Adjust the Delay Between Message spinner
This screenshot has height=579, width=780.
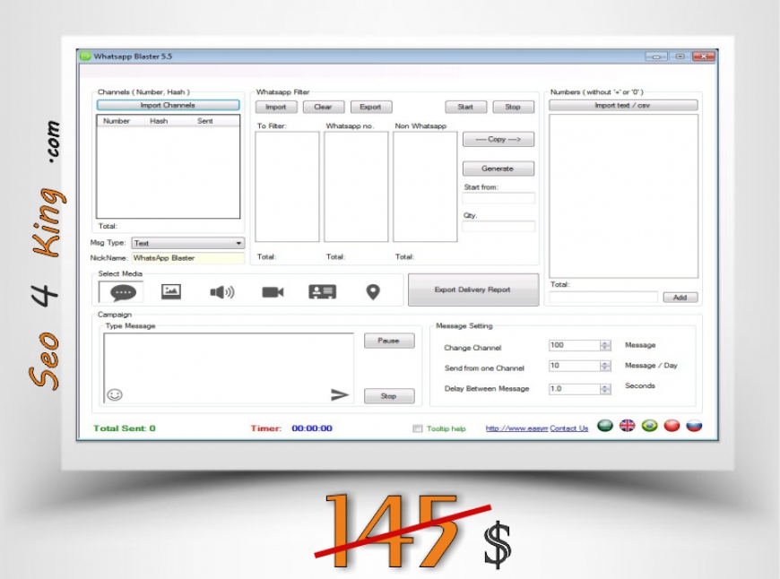605,389
